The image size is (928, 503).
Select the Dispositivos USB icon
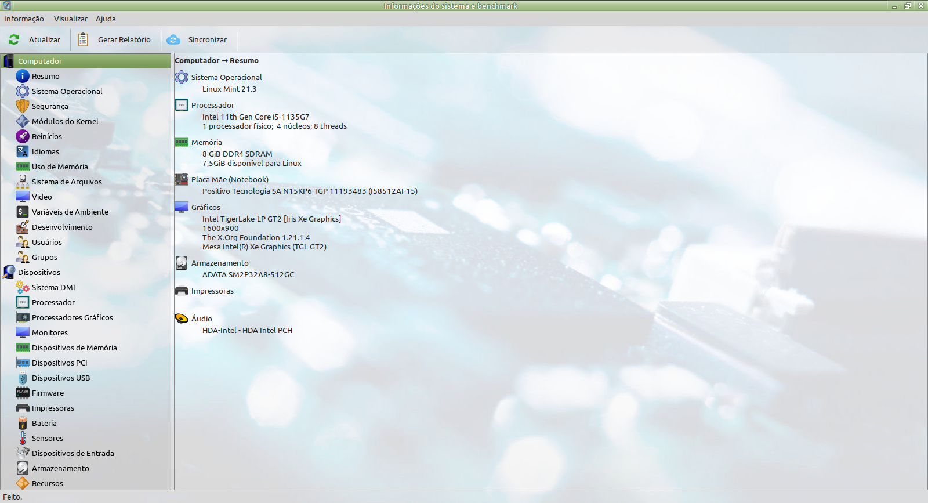click(23, 378)
